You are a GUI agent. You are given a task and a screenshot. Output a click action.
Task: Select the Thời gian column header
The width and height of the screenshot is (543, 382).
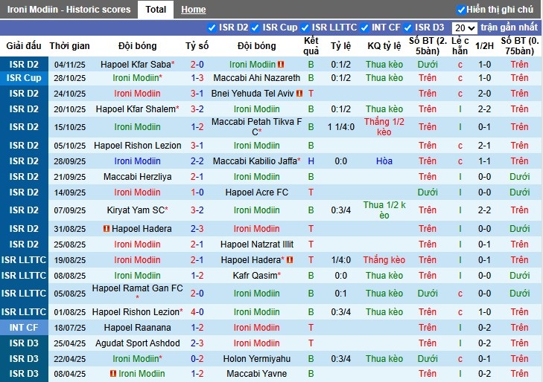69,45
